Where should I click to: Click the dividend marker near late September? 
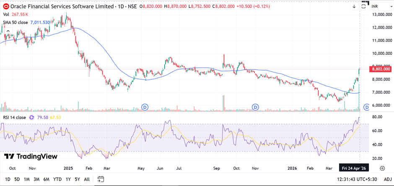point(255,107)
